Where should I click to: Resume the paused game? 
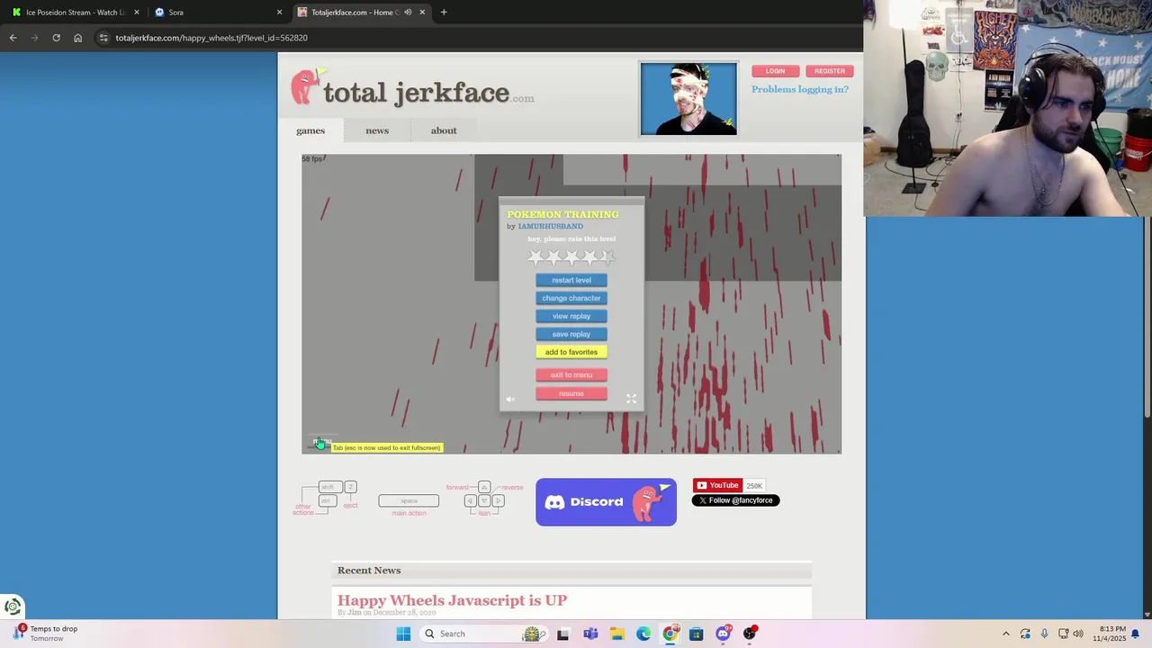tap(571, 393)
